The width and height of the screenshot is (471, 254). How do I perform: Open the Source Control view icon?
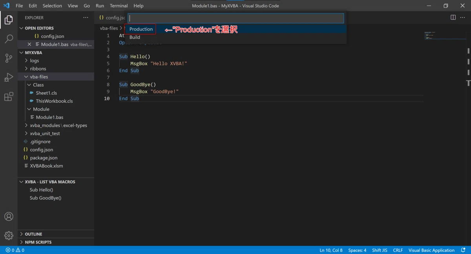pyautogui.click(x=9, y=58)
